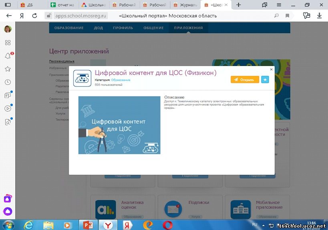The height and width of the screenshot is (230, 328).
Task: Open the Мобильное приложение card
Action: click(258, 207)
